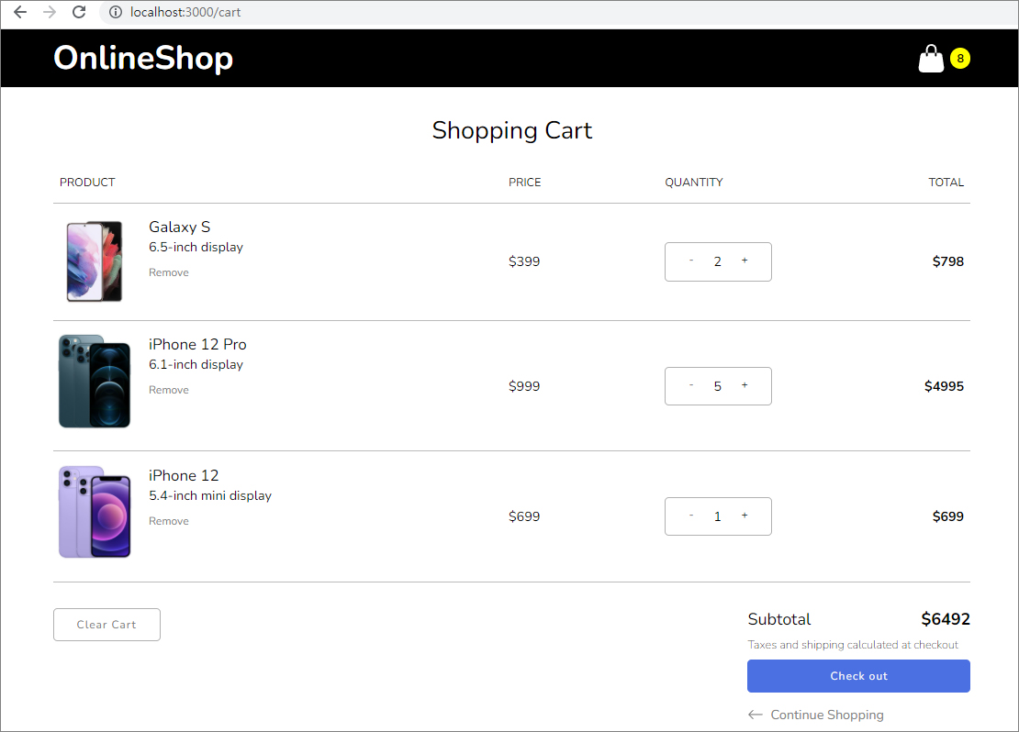This screenshot has height=732, width=1019.
Task: Reload the page with the refresh icon
Action: pyautogui.click(x=79, y=12)
